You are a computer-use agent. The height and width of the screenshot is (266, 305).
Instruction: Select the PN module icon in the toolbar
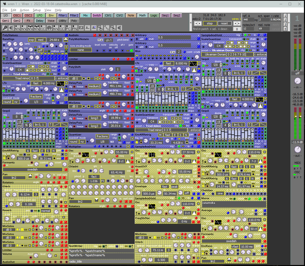pyautogui.click(x=75, y=28)
